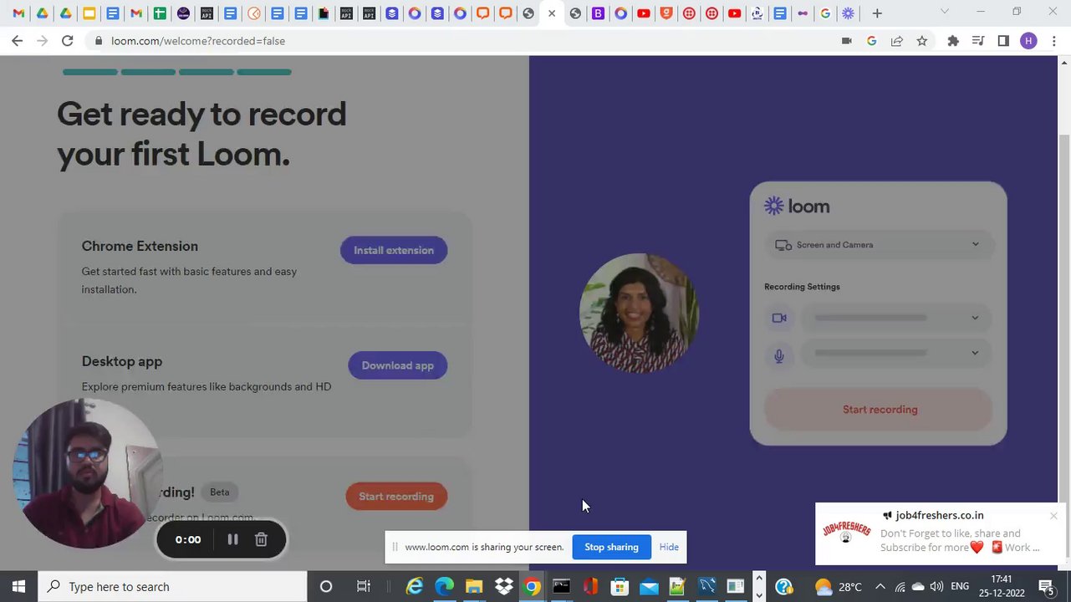This screenshot has height=602, width=1071.
Task: Close the current Loom tab
Action: coord(552,13)
